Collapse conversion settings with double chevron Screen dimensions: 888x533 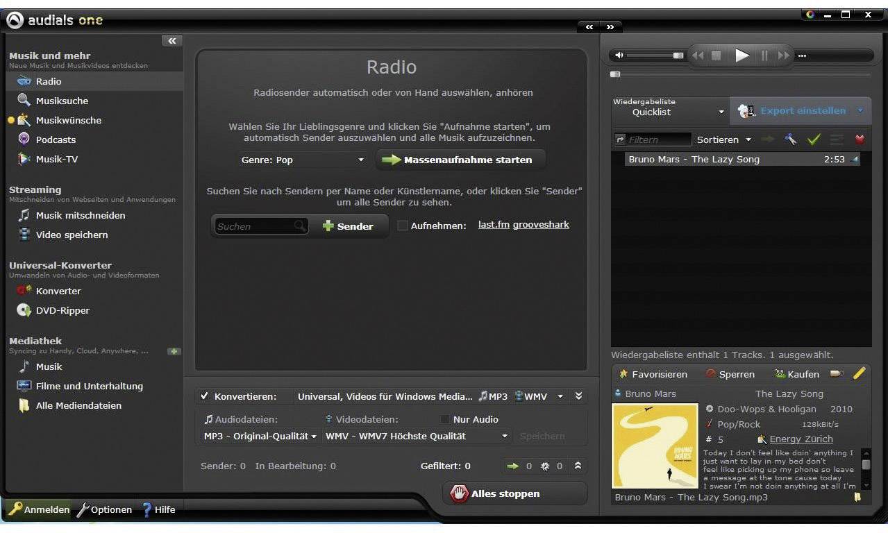578,396
